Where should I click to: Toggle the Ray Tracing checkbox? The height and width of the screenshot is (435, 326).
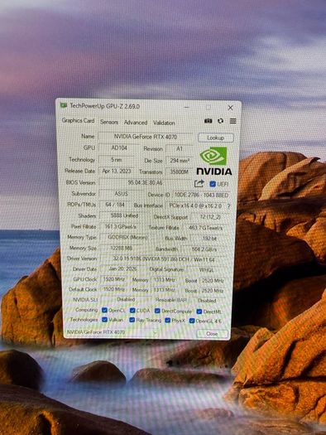pos(132,320)
